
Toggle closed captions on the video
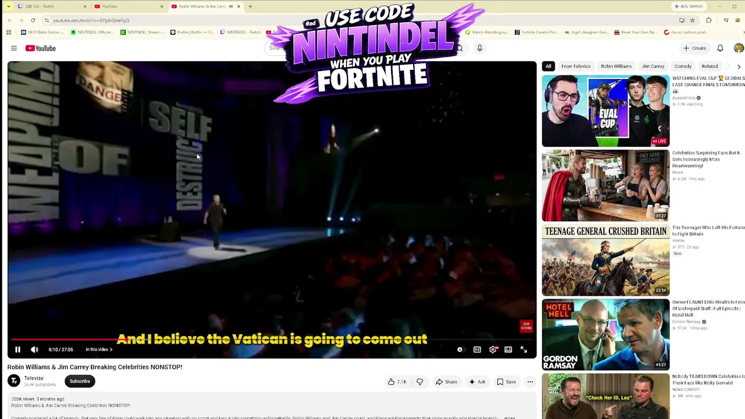(x=477, y=349)
